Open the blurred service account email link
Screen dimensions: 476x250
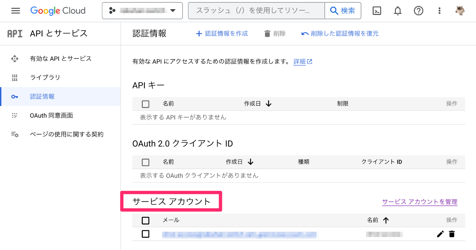(239, 234)
